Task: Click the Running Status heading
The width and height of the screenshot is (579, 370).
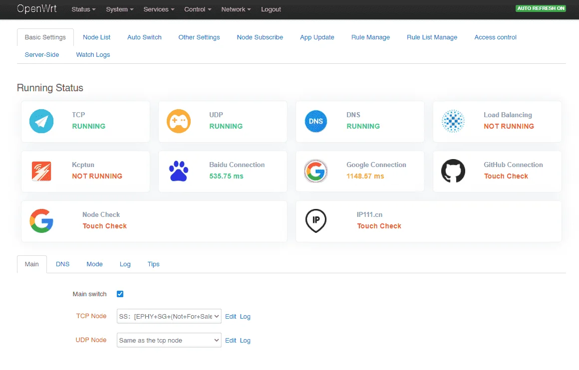Action: tap(50, 88)
